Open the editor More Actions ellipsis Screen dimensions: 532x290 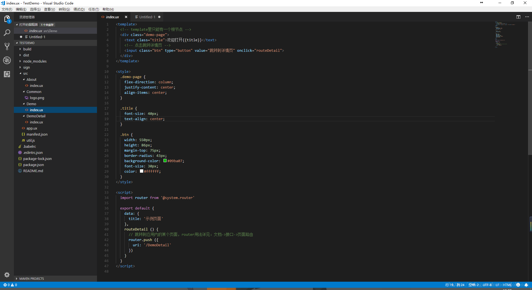[527, 17]
